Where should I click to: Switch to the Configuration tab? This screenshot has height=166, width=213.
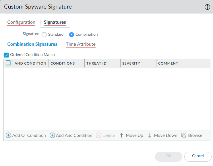[21, 22]
